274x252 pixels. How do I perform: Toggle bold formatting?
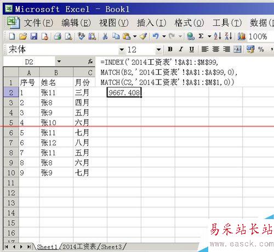[170, 49]
